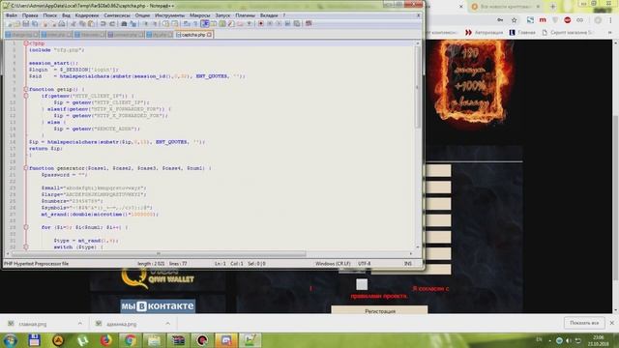This screenshot has width=619, height=348.
Task: Open a new Chrome tab with plus button
Action: coord(552,7)
